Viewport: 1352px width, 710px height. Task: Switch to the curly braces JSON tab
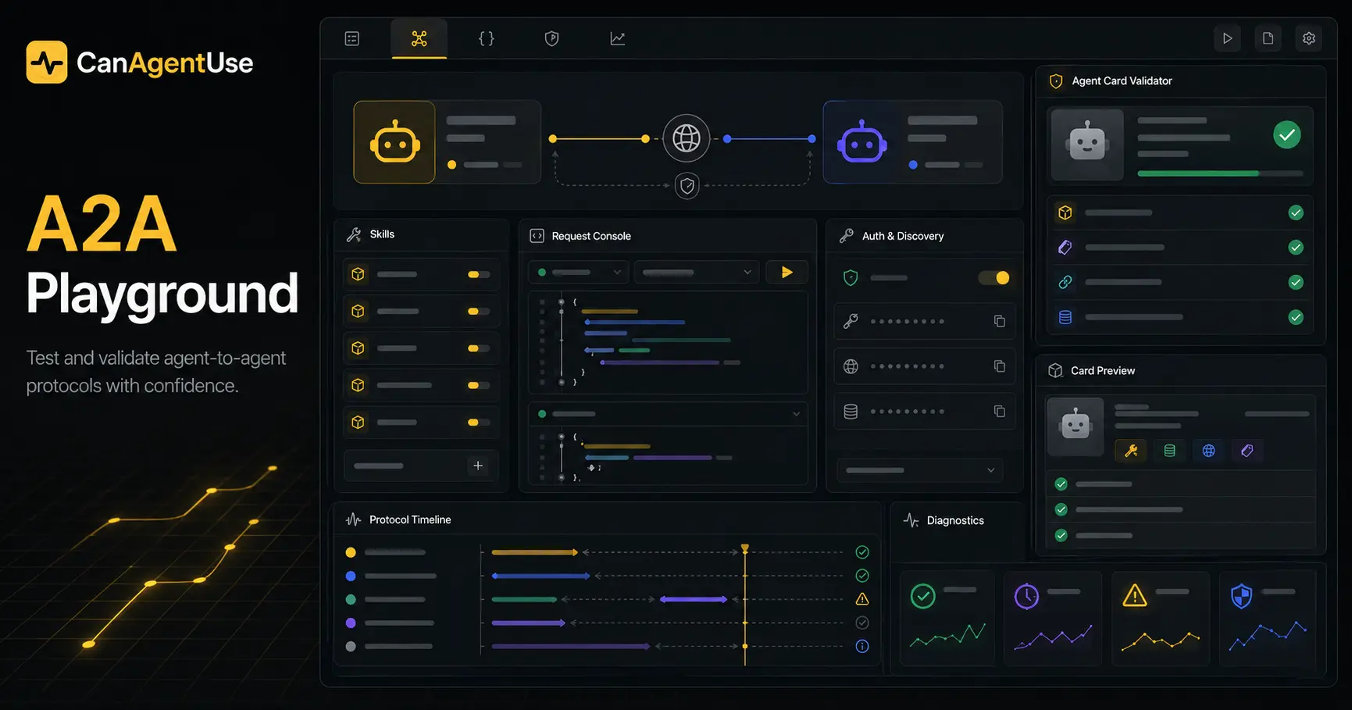click(486, 38)
